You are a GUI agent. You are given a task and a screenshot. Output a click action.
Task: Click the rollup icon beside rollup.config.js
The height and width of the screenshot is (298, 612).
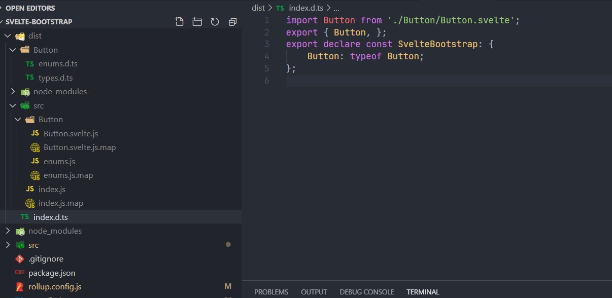pos(20,287)
